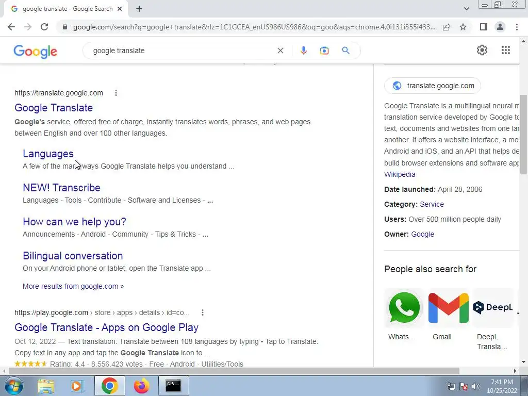This screenshot has width=528, height=396.
Task: Click the speaker volume tray icon
Action: pyautogui.click(x=475, y=386)
